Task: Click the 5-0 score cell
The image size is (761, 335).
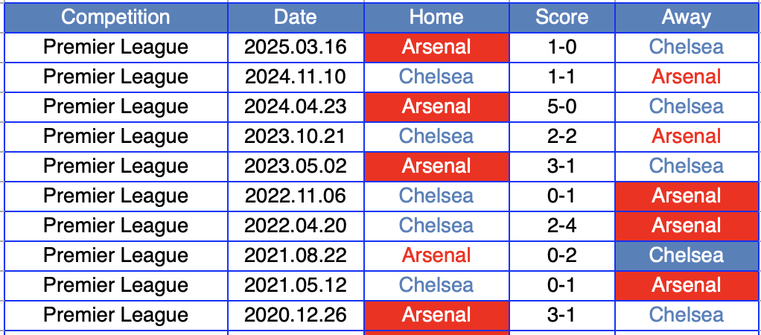Action: (x=562, y=106)
